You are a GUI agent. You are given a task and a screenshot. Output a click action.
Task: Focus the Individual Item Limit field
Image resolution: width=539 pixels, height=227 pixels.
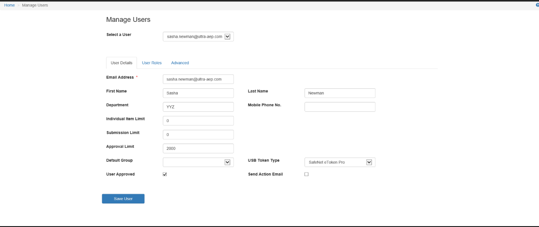(198, 121)
